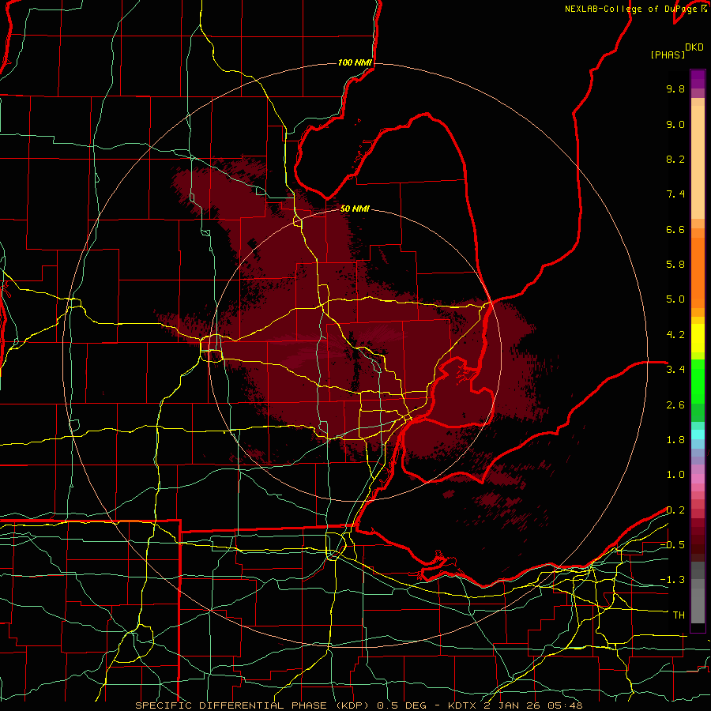
Task: Click the 5.0 legend value
Action: (x=675, y=299)
